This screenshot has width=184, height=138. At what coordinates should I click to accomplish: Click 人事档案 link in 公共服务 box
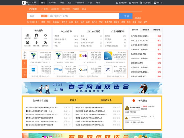[144, 106]
